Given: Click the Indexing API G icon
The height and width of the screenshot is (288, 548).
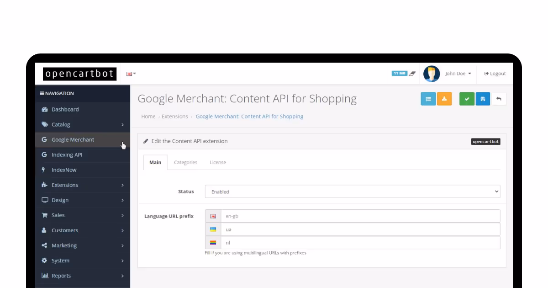Looking at the screenshot, I should pos(44,155).
